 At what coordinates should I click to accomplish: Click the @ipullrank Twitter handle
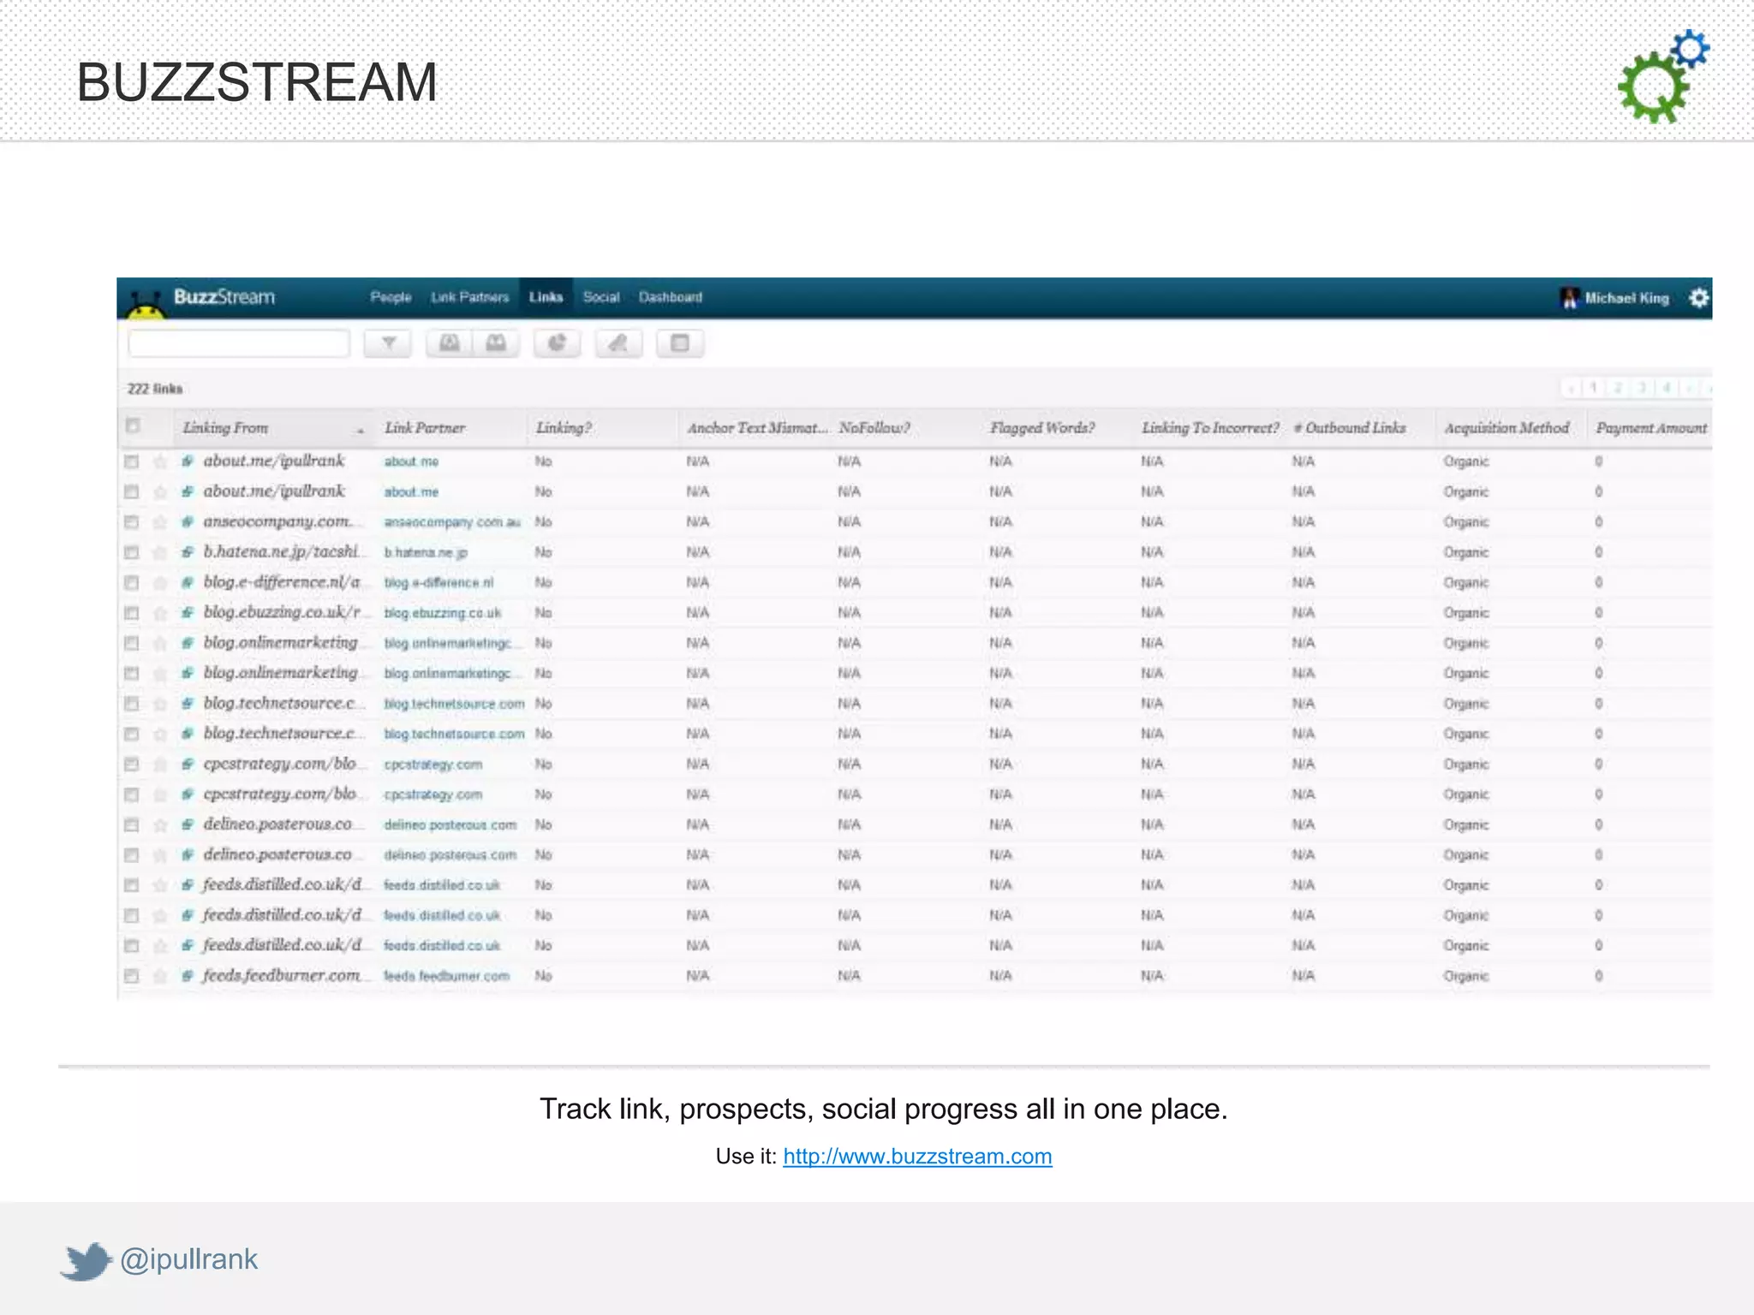pos(188,1259)
